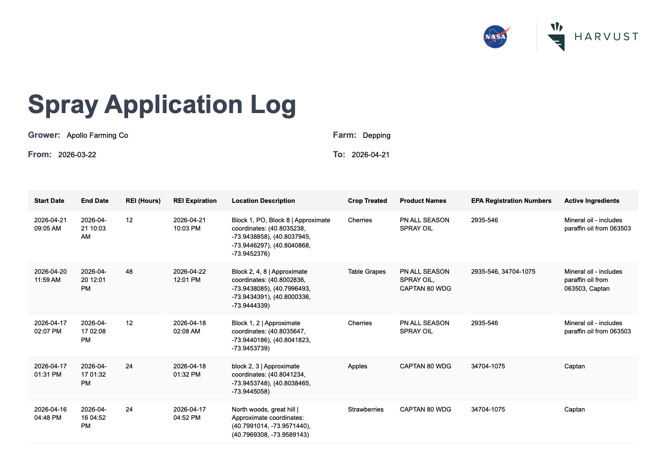Viewport: 661px width, 464px height.
Task: Select start date "2026-04-16 04:48 PM"
Action: coord(50,414)
